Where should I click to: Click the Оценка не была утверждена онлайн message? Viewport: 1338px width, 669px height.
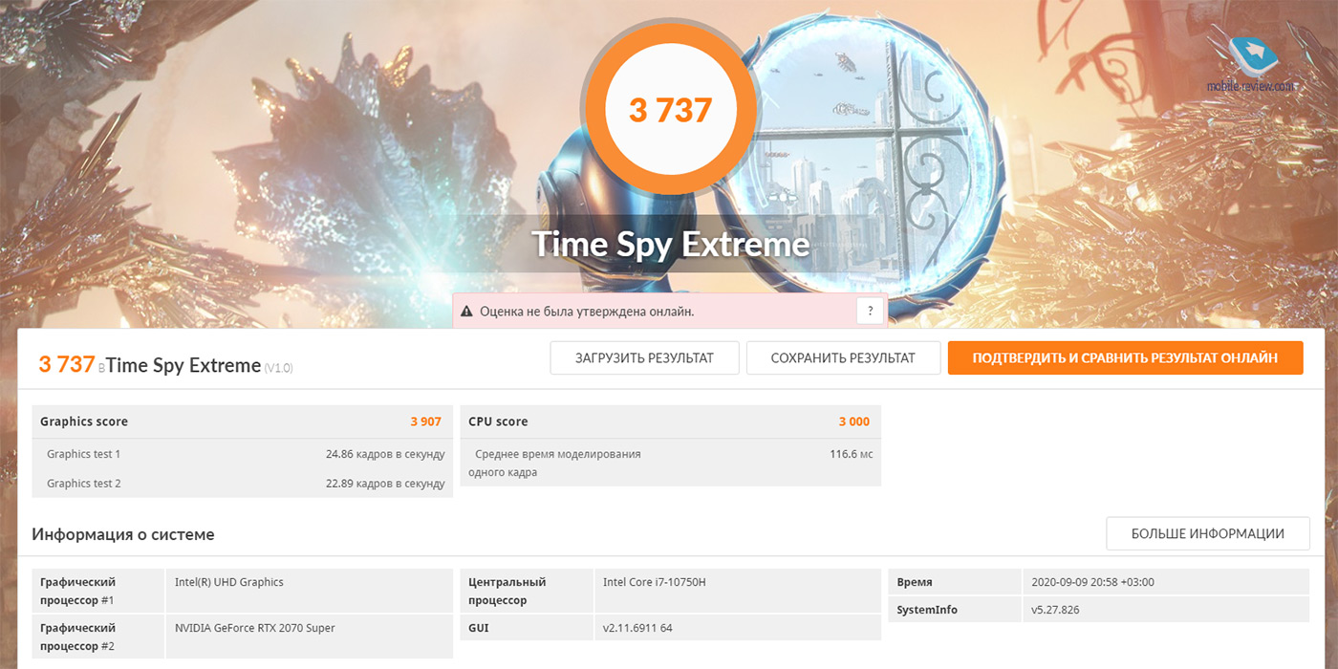click(587, 312)
